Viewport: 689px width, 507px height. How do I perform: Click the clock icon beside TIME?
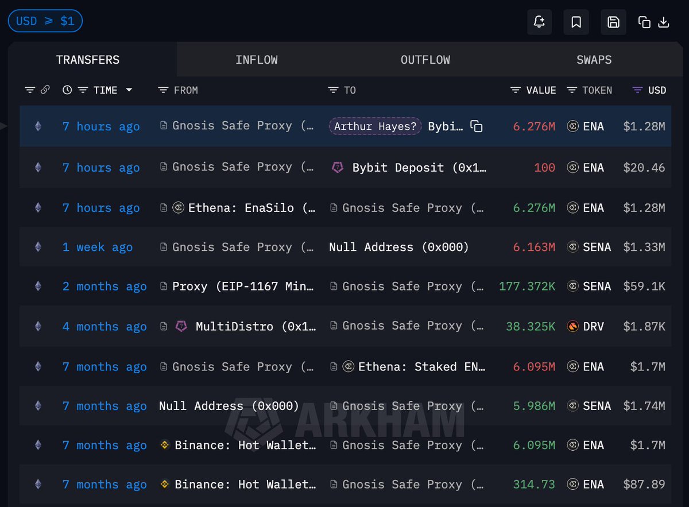(67, 90)
